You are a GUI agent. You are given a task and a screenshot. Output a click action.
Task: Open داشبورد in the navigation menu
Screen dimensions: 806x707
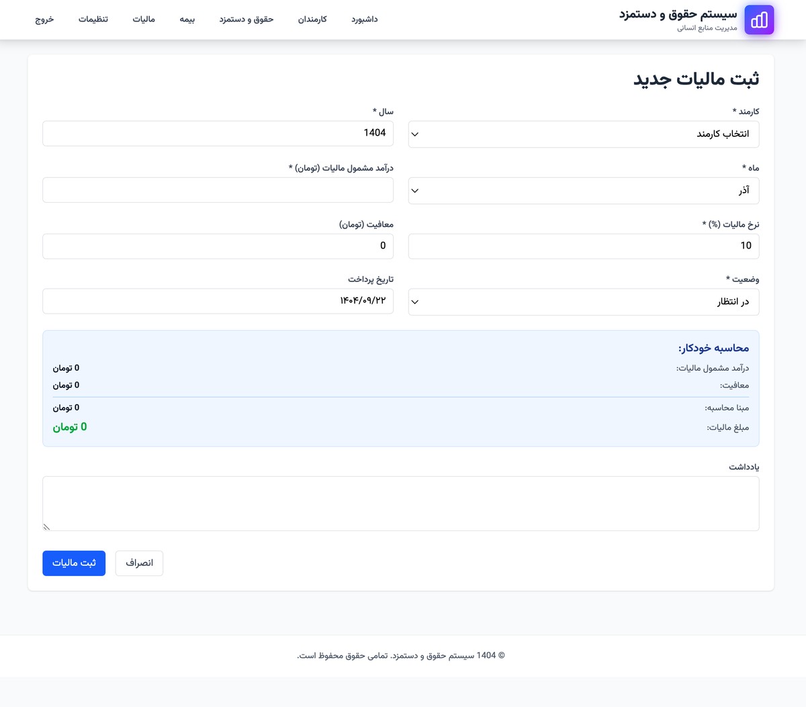364,19
